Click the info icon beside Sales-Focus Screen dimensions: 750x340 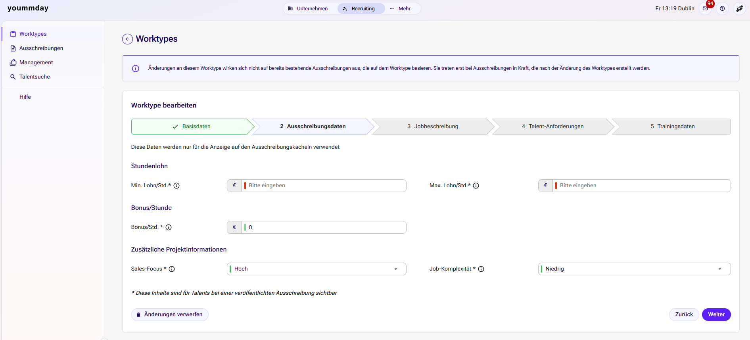172,269
